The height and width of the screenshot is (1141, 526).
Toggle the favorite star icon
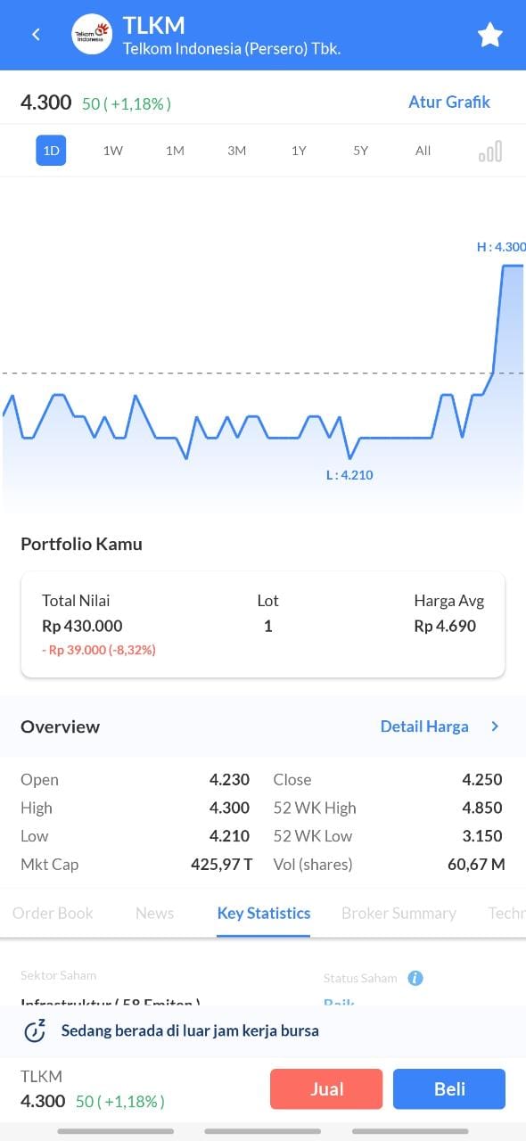tap(490, 35)
